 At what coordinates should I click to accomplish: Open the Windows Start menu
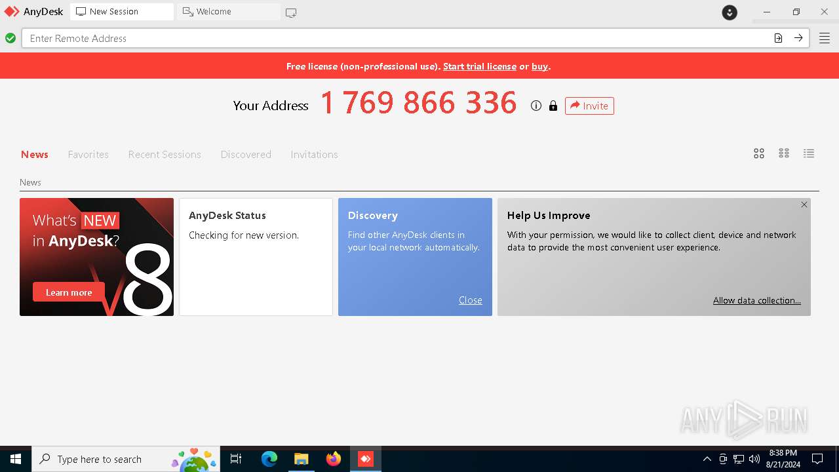pyautogui.click(x=16, y=459)
